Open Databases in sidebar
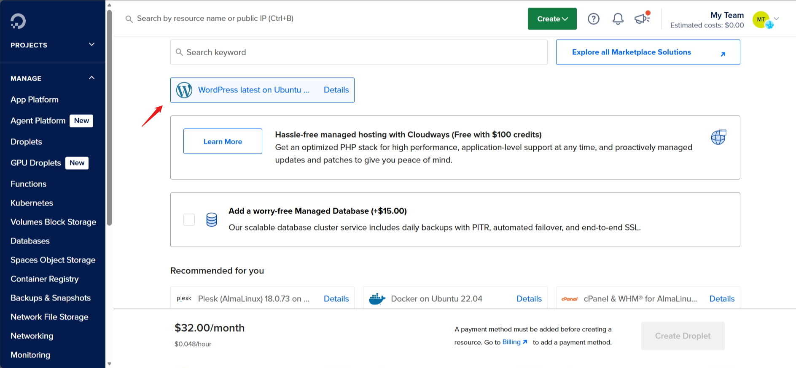This screenshot has width=796, height=368. click(30, 241)
